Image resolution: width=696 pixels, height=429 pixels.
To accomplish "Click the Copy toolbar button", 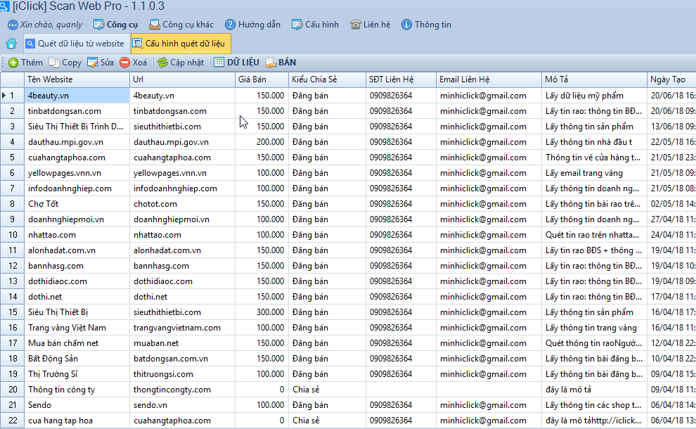I will pyautogui.click(x=65, y=63).
